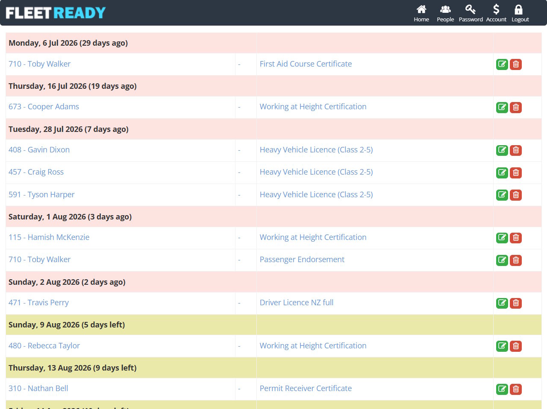Open the 591 - Tyson Harper link

pos(41,195)
